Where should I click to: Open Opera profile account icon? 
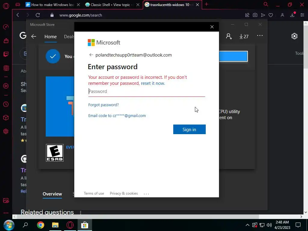pos(282,15)
